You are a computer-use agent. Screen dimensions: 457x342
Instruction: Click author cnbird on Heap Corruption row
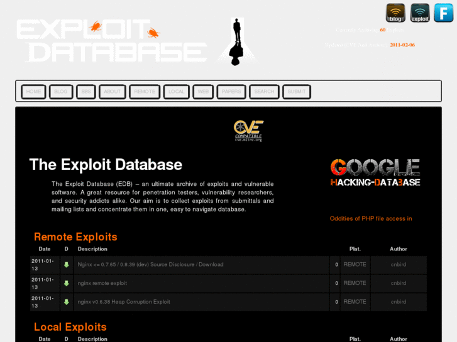click(x=399, y=302)
